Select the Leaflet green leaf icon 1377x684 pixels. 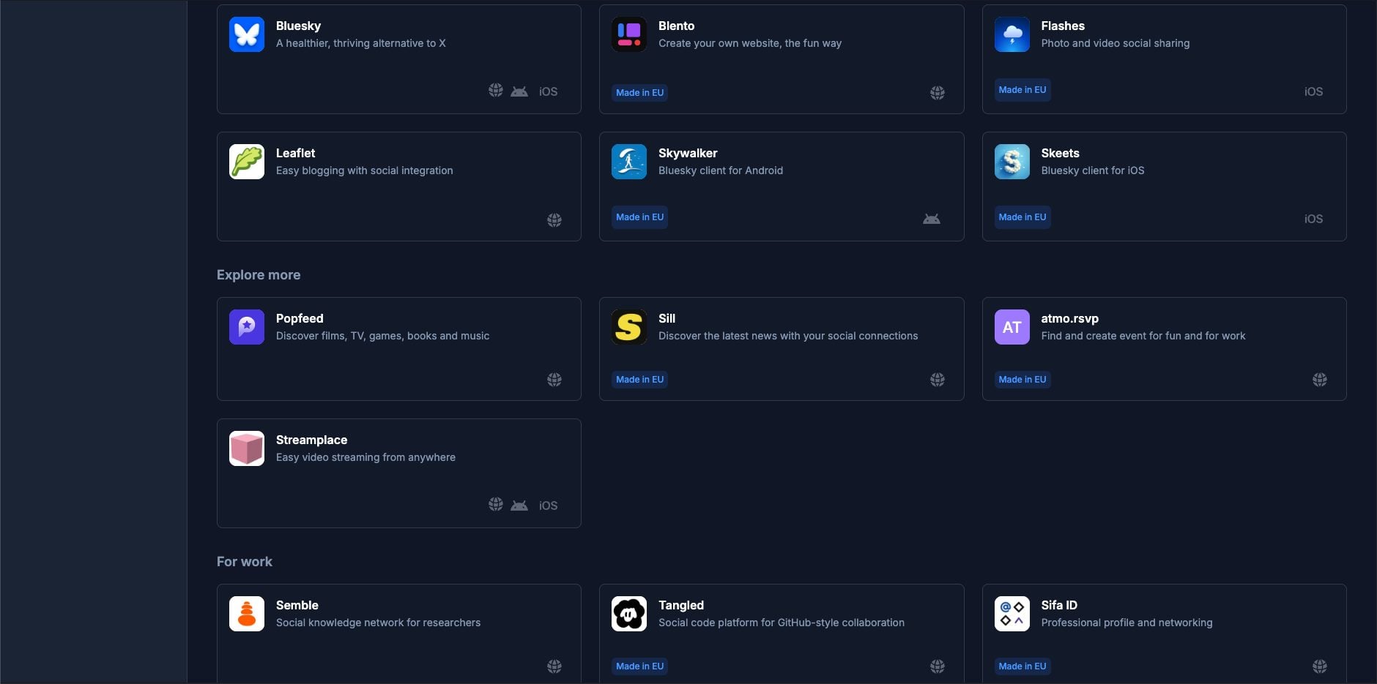(x=247, y=162)
